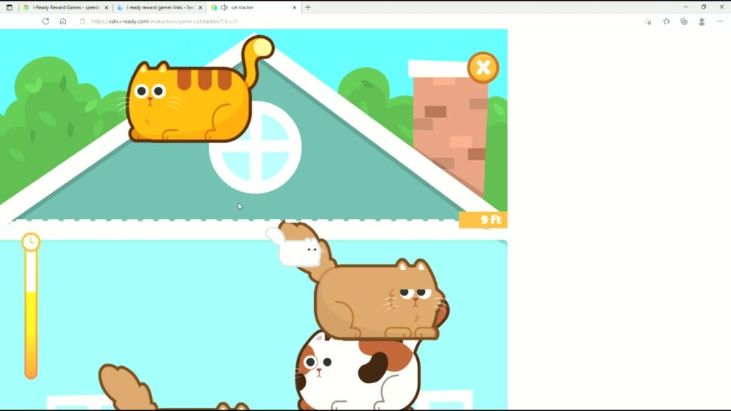Image resolution: width=731 pixels, height=411 pixels.
Task: Open the browser profile icon
Action: click(702, 21)
